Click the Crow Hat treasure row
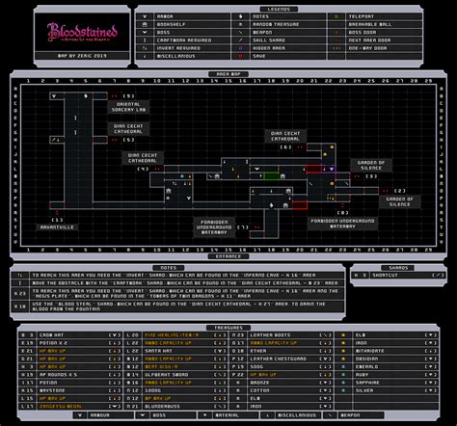This screenshot has width=457, height=426. click(70, 335)
